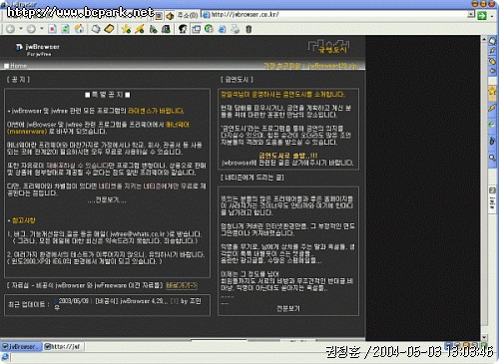Open the address bar URL dropdown

click(x=471, y=14)
